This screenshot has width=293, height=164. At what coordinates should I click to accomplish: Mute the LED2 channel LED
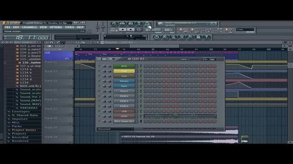coord(99,117)
